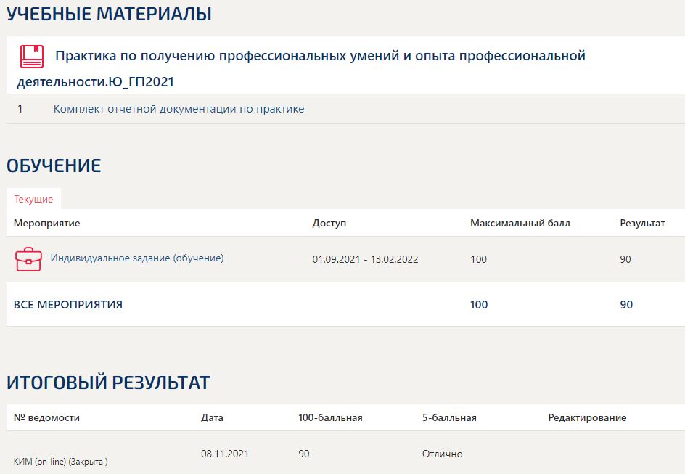Click the Отлично grade cell
Screen dimensions: 685x474
point(442,454)
